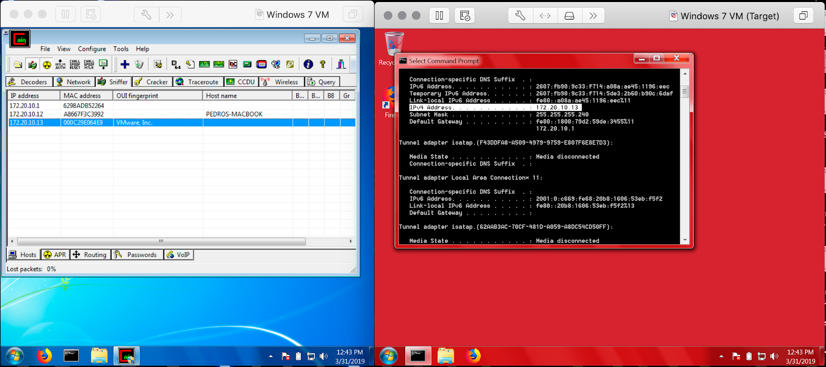
Task: Open the APR bottom tab
Action: (55, 255)
